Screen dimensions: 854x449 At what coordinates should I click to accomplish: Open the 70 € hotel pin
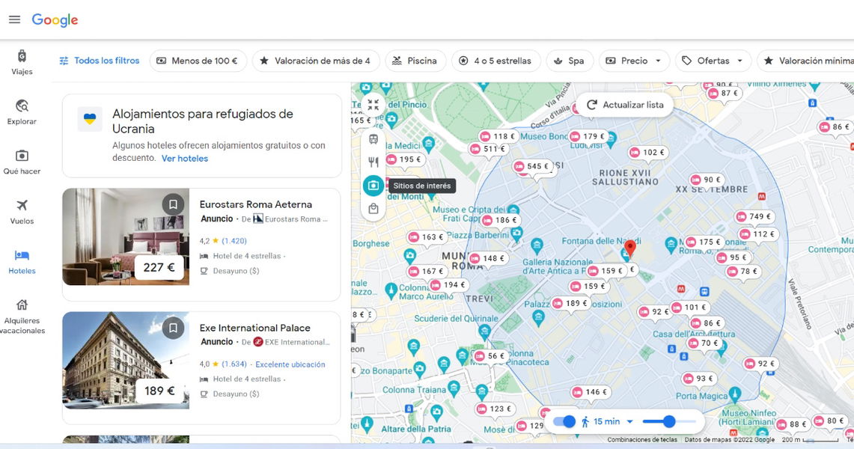(704, 343)
